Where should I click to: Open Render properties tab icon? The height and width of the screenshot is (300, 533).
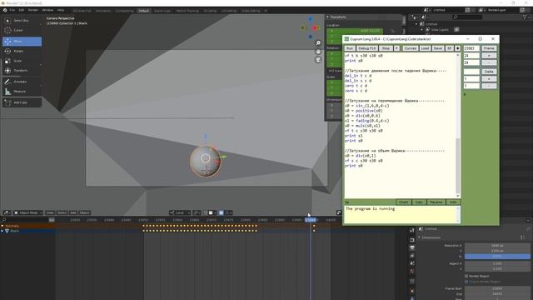coord(412,239)
